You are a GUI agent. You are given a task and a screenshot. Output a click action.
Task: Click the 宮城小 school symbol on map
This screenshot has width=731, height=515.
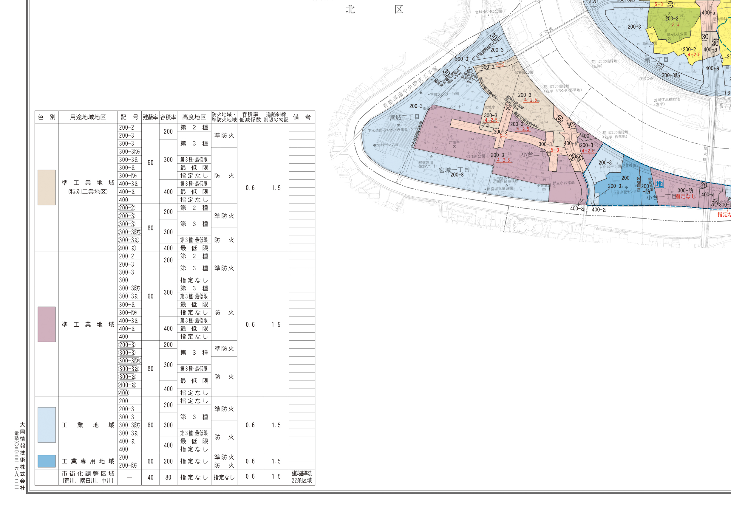coord(490,111)
